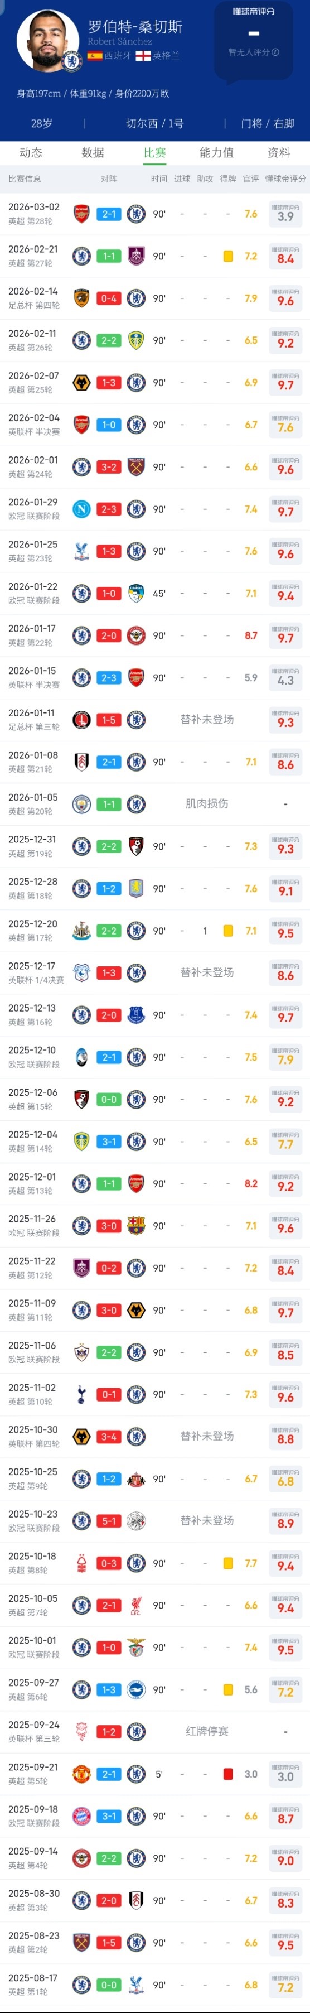The width and height of the screenshot is (310, 2013).
Task: Tap the 2-1 score in the 2026-03-02 match
Action: pos(109,214)
